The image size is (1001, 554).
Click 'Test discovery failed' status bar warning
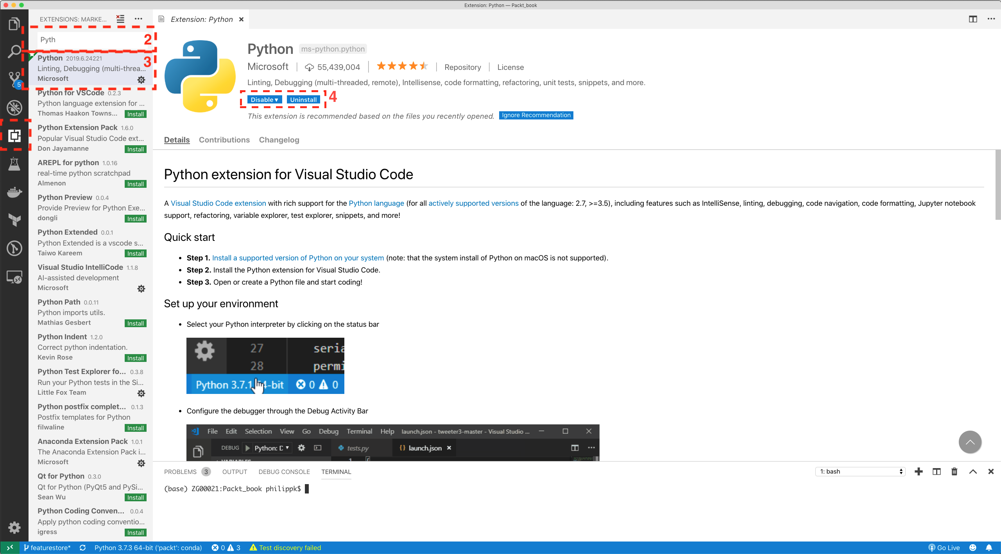(285, 547)
